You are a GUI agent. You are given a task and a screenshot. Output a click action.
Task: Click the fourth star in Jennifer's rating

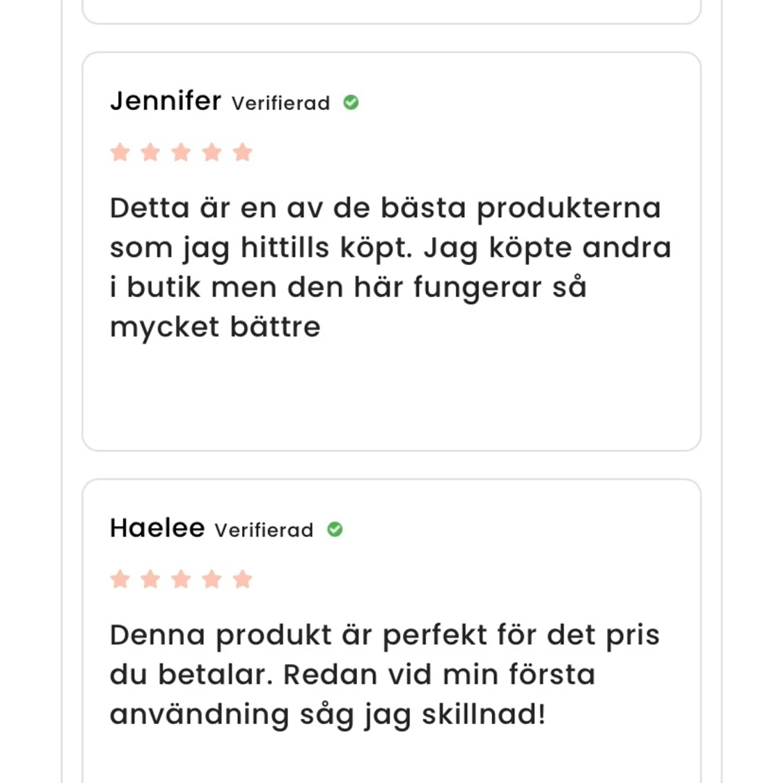click(212, 152)
